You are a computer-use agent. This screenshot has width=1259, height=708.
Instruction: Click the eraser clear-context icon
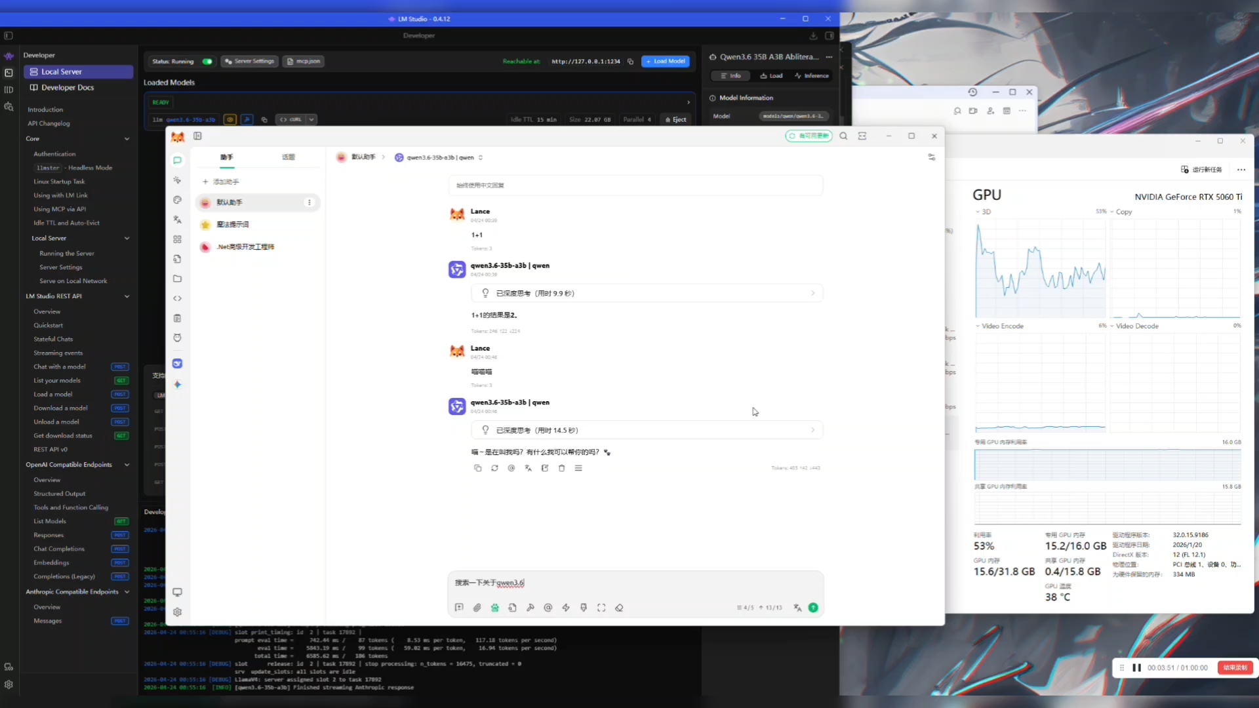[x=619, y=608]
